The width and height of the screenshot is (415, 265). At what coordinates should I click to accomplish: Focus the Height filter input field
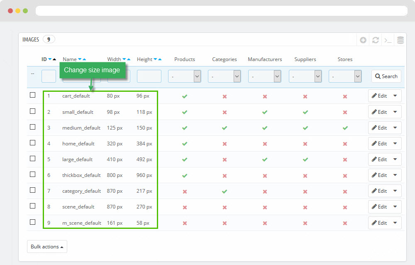click(x=149, y=76)
